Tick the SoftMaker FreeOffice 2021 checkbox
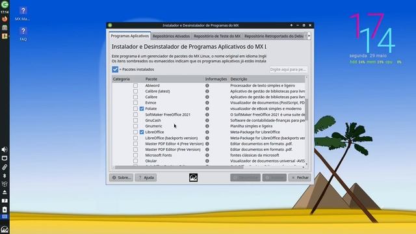The width and height of the screenshot is (416, 234). (x=136, y=114)
